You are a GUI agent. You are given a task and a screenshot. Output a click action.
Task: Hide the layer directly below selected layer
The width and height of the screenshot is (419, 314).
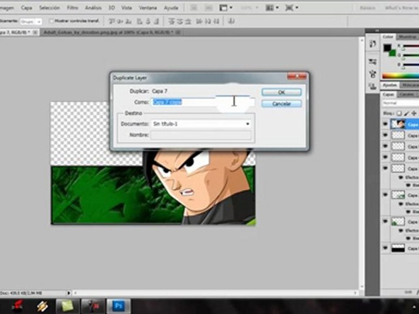click(x=385, y=135)
